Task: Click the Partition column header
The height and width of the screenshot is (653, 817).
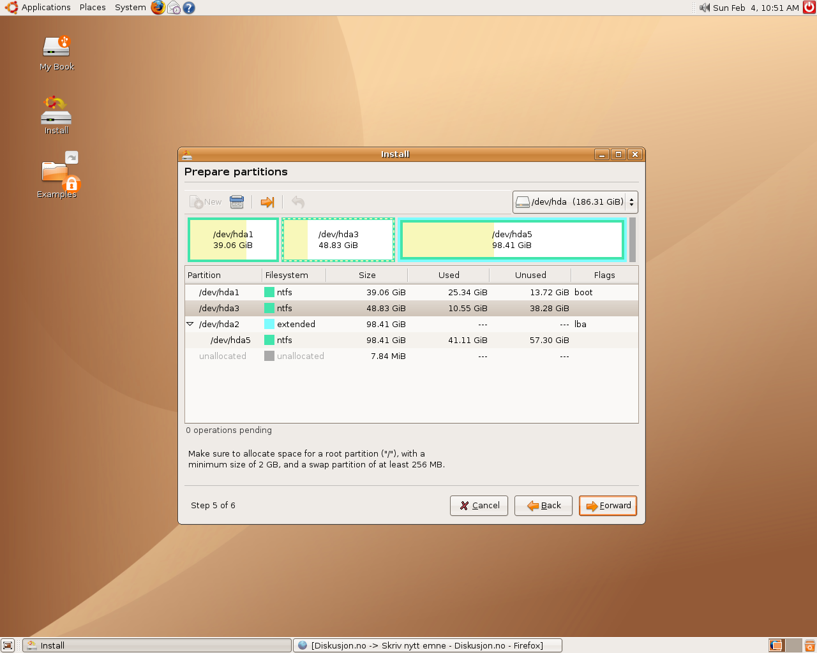Action: pos(223,275)
